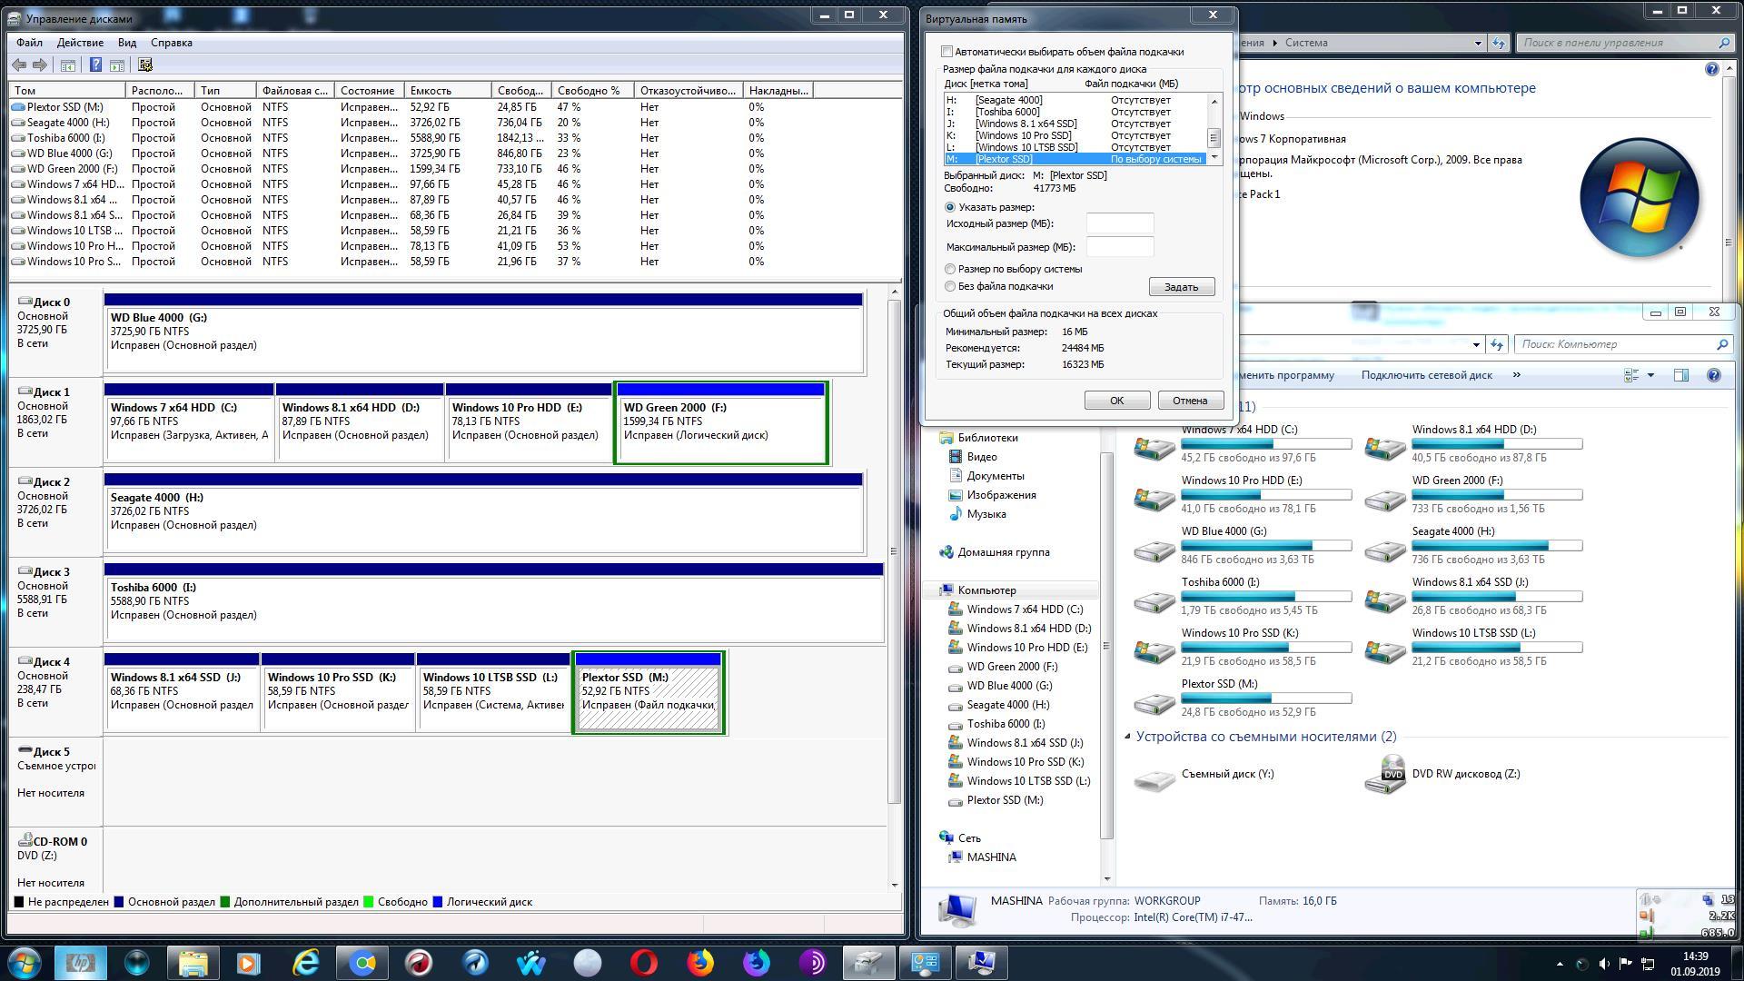
Task: Click the network tray icon
Action: 1647,964
